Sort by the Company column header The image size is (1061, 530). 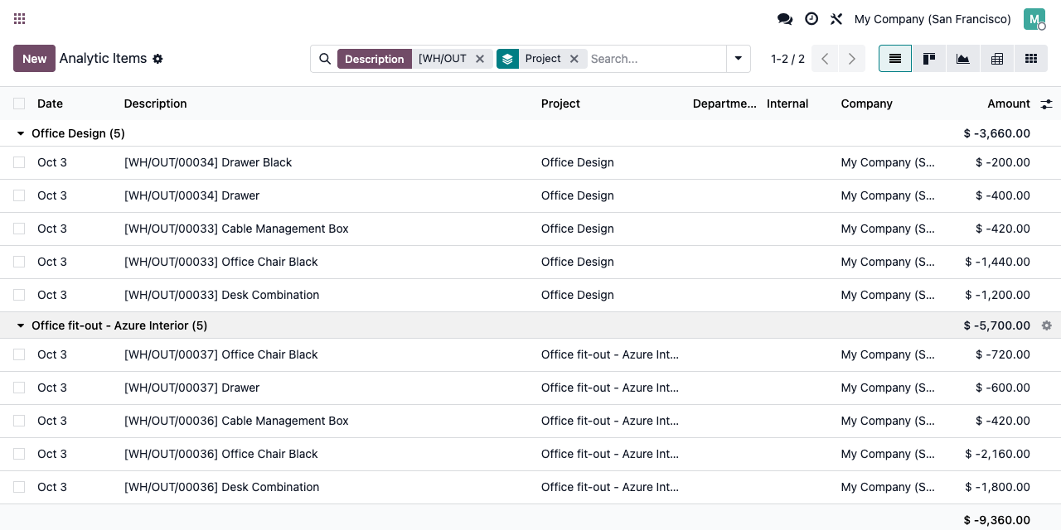pos(866,104)
